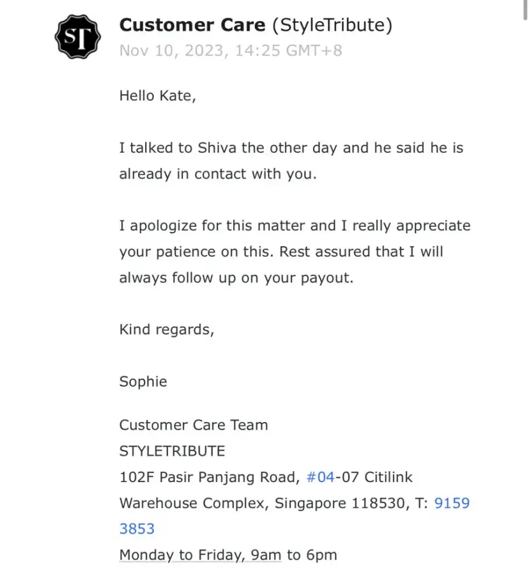Click the Nov 10, 2023 timestamp
Screen dimensions: 531x583
coord(230,51)
